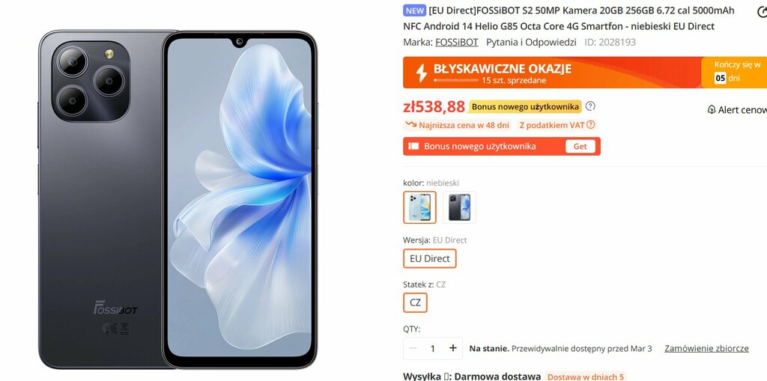The width and height of the screenshot is (767, 381).
Task: Select the light blue phone color option
Action: pos(419,207)
